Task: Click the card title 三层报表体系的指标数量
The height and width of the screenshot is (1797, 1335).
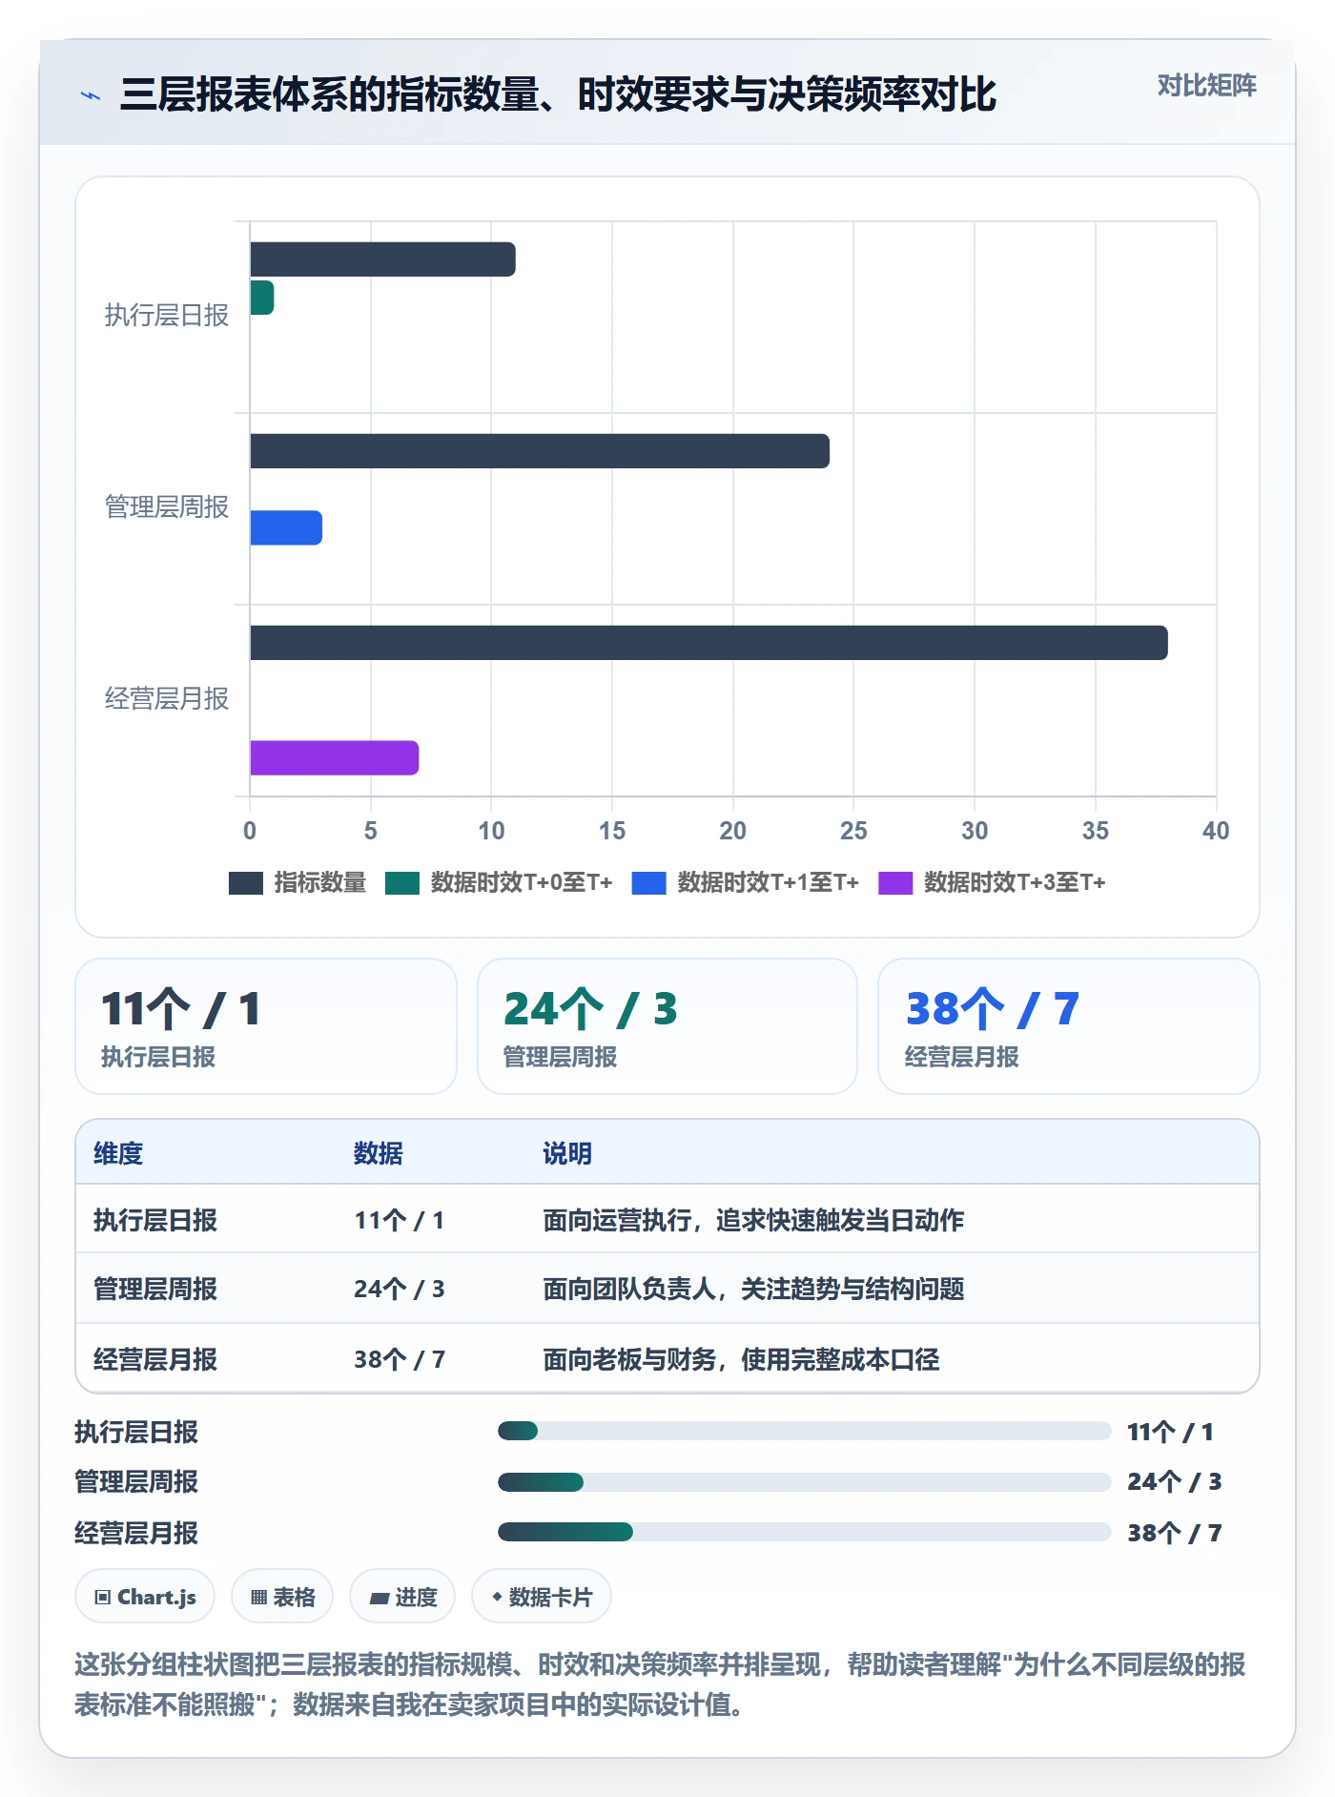Action: click(559, 94)
